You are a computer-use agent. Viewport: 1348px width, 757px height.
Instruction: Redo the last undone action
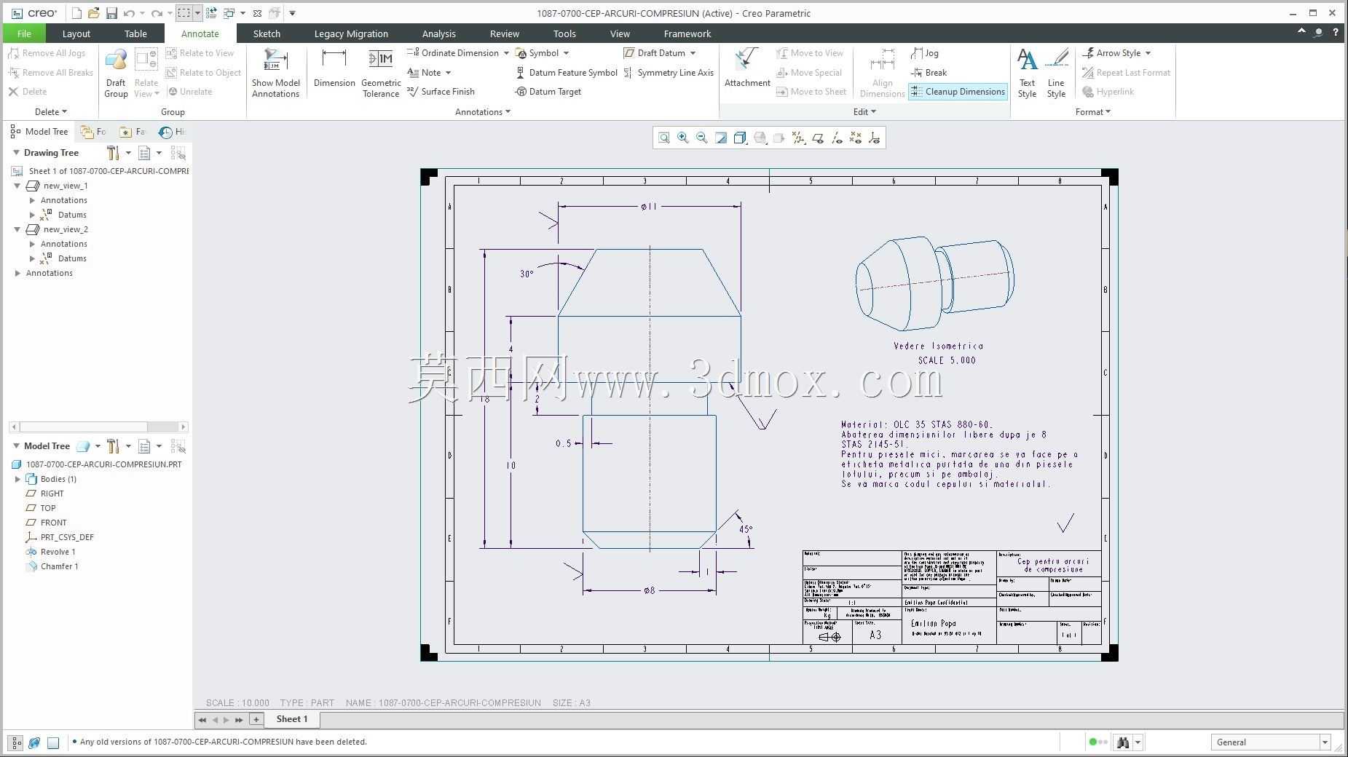(x=156, y=13)
